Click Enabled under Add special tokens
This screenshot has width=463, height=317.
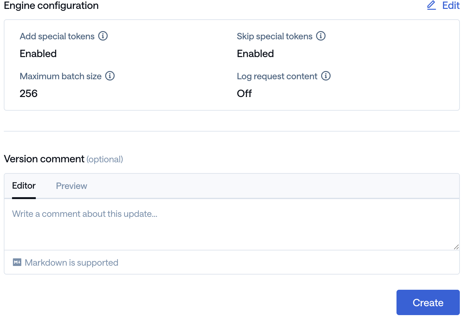pos(38,54)
